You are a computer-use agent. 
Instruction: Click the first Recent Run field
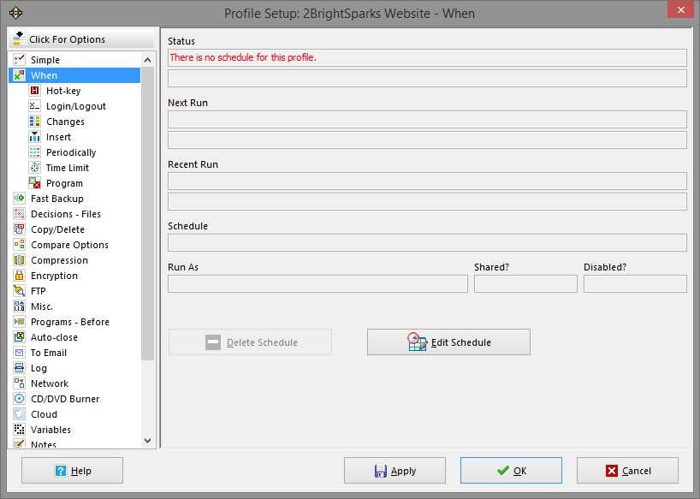click(427, 181)
